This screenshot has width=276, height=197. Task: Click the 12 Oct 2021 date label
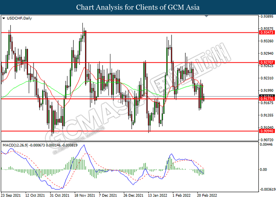[x=36, y=195]
